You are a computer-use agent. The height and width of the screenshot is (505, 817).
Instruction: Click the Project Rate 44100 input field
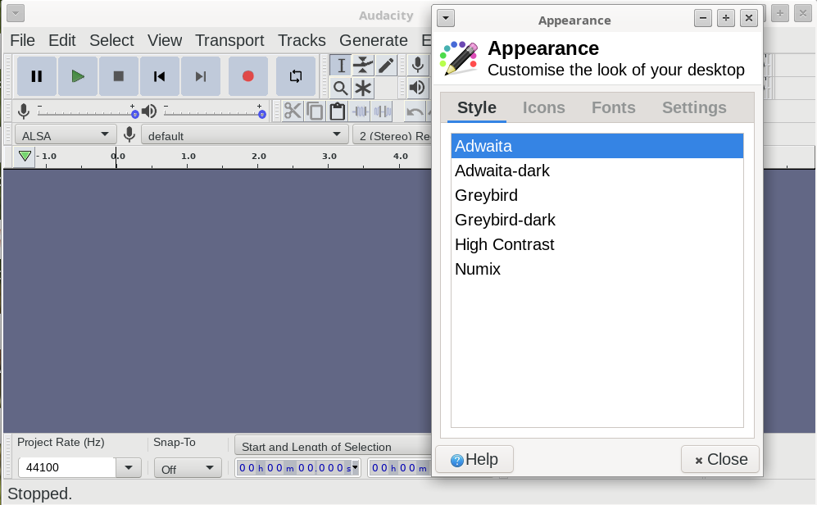click(x=66, y=467)
